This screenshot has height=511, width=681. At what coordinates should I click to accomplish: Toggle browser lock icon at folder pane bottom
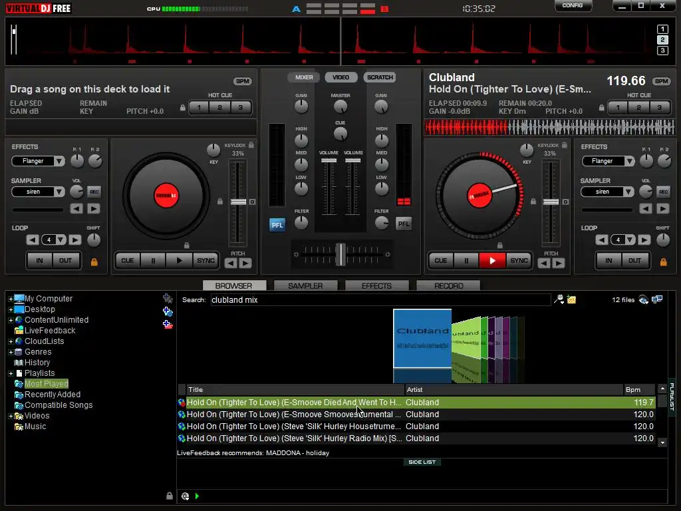click(170, 496)
